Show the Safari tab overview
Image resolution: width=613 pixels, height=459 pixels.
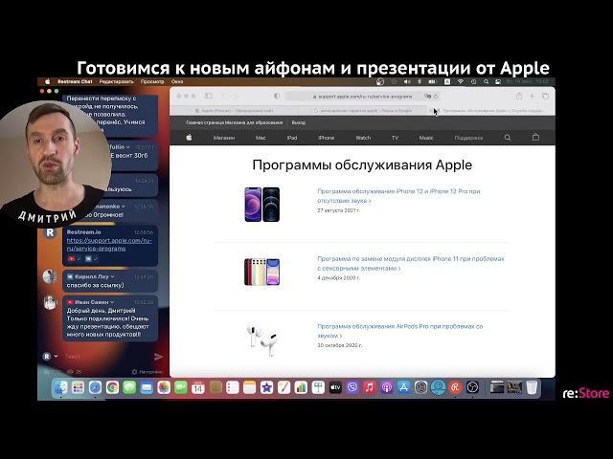pos(545,96)
